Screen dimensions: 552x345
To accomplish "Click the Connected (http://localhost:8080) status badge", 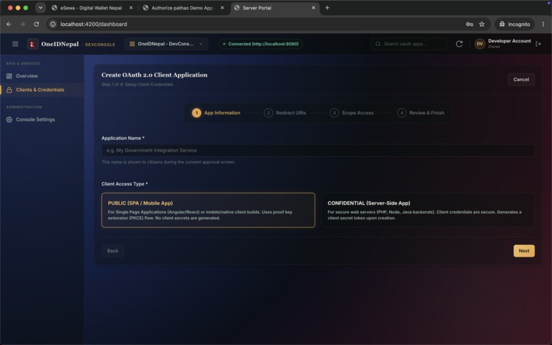I will (x=260, y=44).
